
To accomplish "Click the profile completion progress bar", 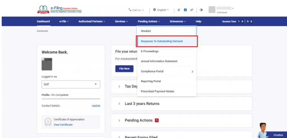I will 71,99.
